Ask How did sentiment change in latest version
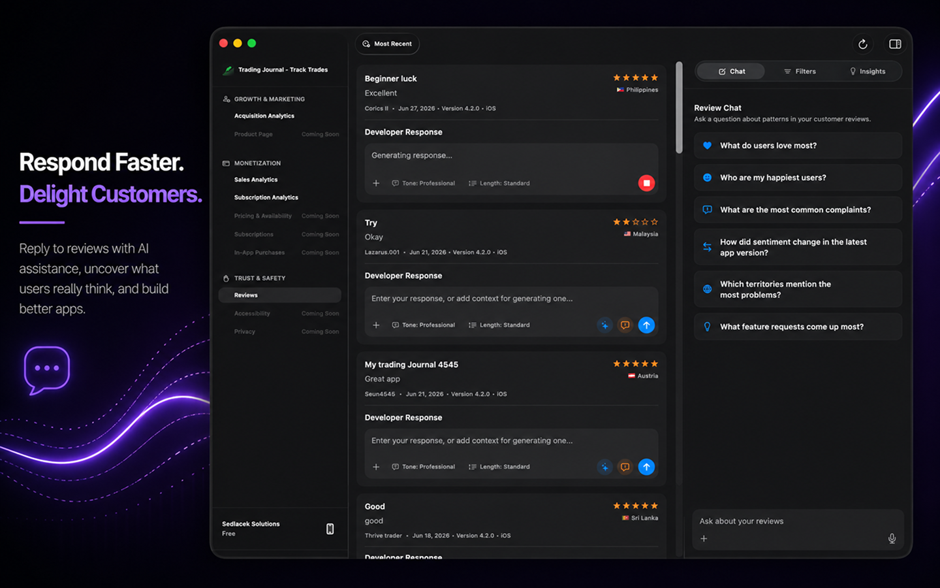The height and width of the screenshot is (588, 940). point(798,247)
